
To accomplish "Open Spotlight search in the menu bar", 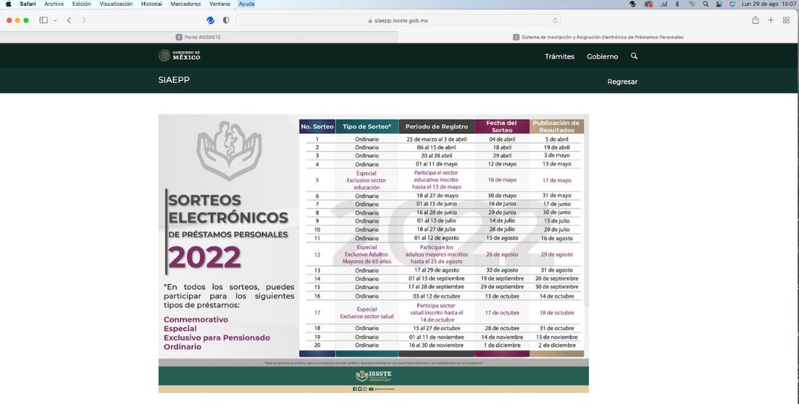I will (x=705, y=4).
